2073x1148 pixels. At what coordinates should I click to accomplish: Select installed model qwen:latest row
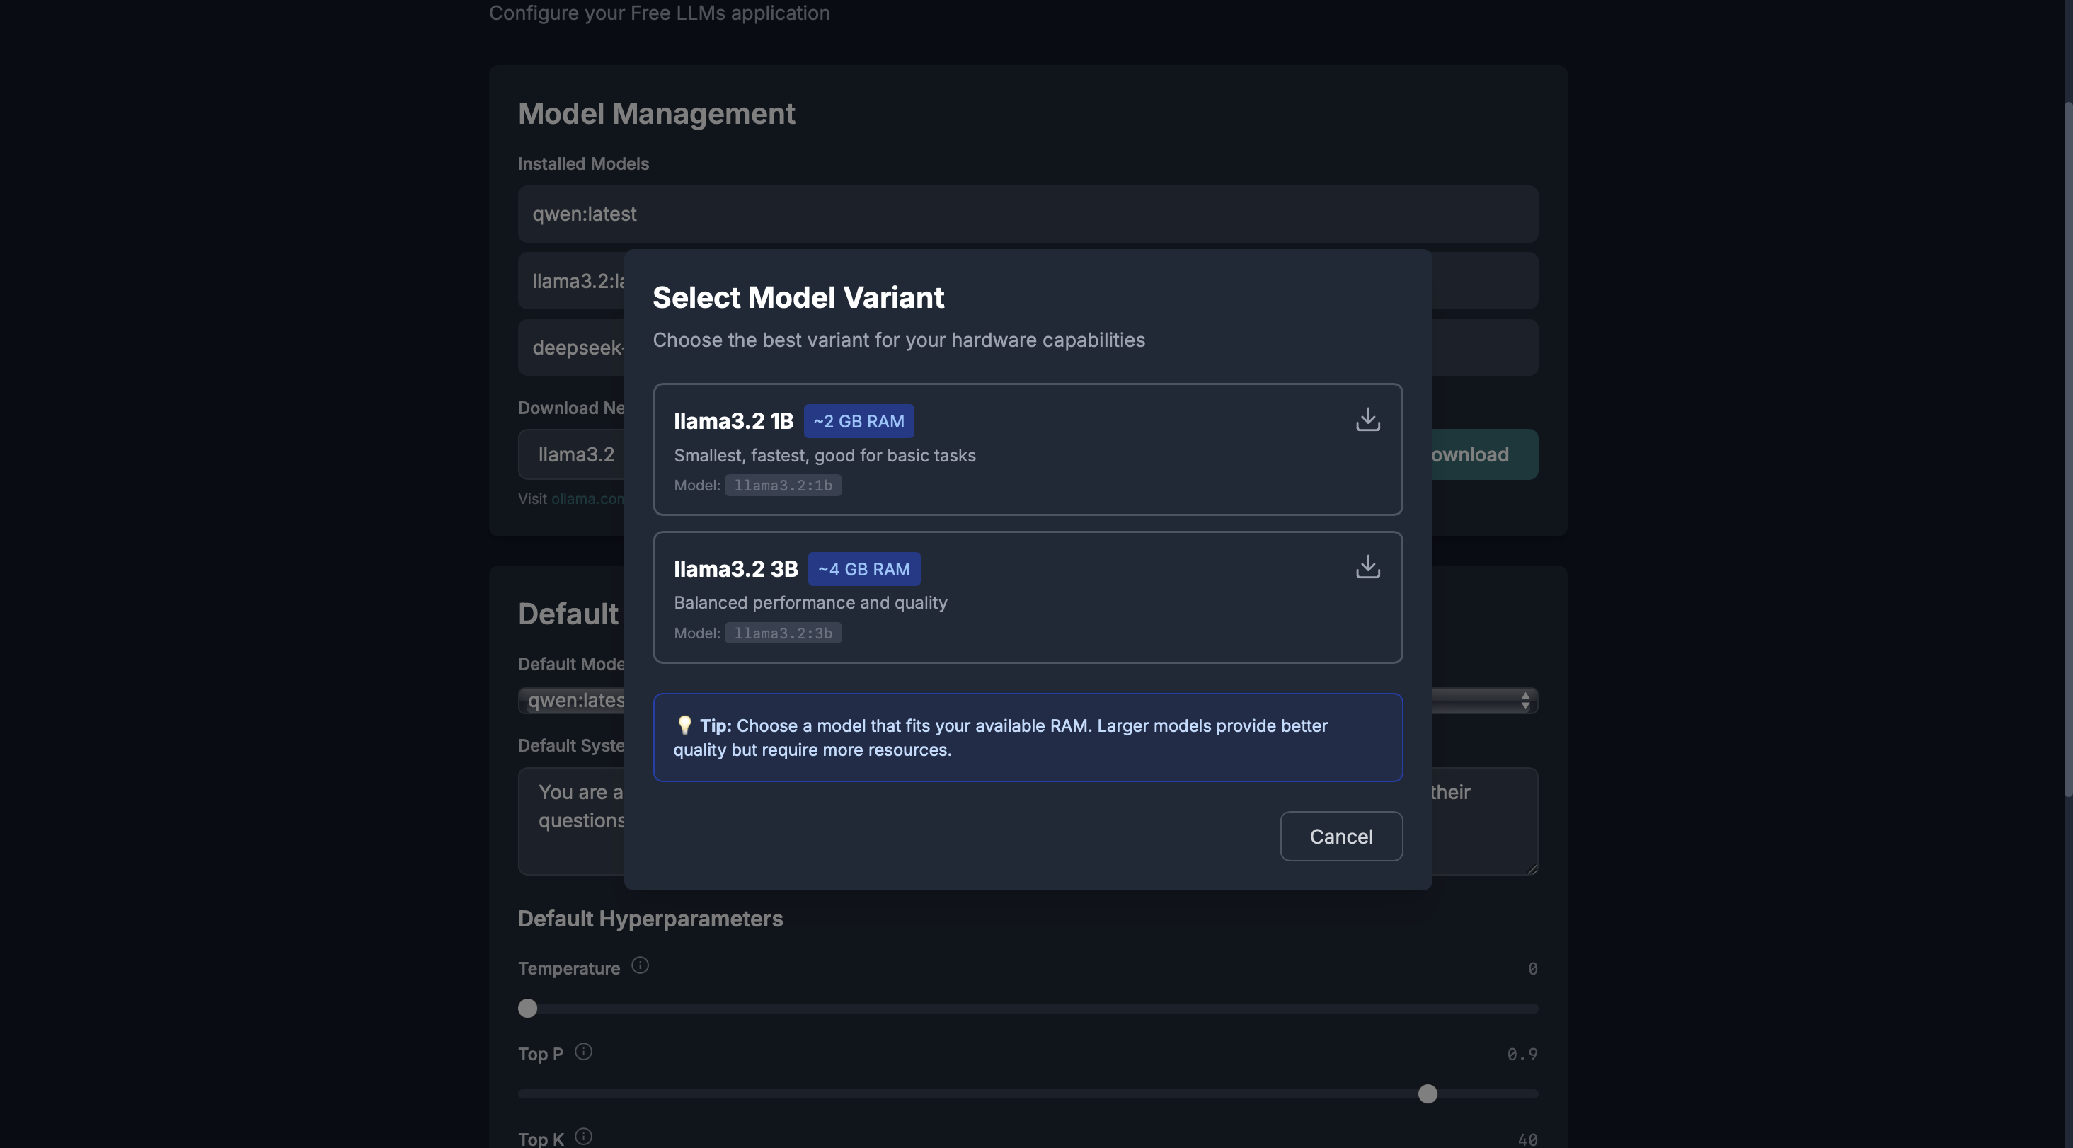click(1027, 214)
